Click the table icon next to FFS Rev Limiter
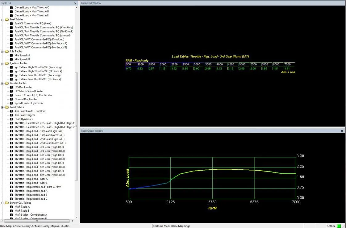Image resolution: width=346 pixels, height=228 pixels. click(12, 87)
